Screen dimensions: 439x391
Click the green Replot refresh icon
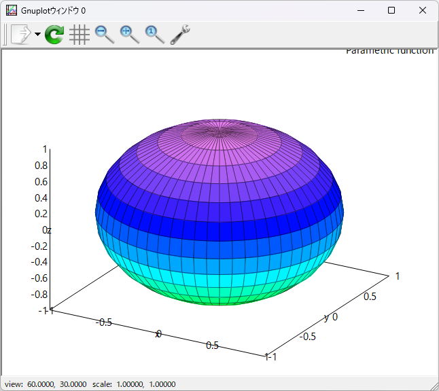[x=54, y=35]
